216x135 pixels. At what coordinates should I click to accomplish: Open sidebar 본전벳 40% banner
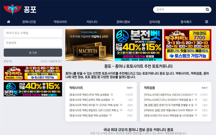click(33, 89)
